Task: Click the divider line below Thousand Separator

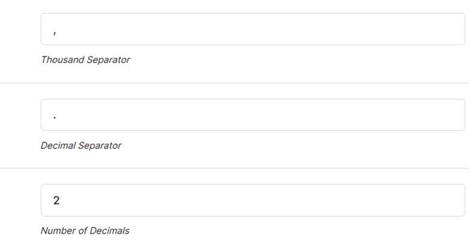Action: pos(234,83)
